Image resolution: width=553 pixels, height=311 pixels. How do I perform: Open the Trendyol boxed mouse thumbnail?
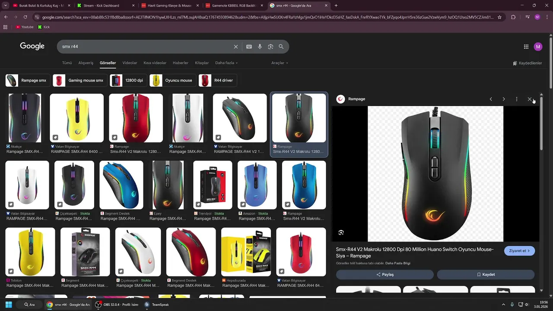tap(213, 185)
